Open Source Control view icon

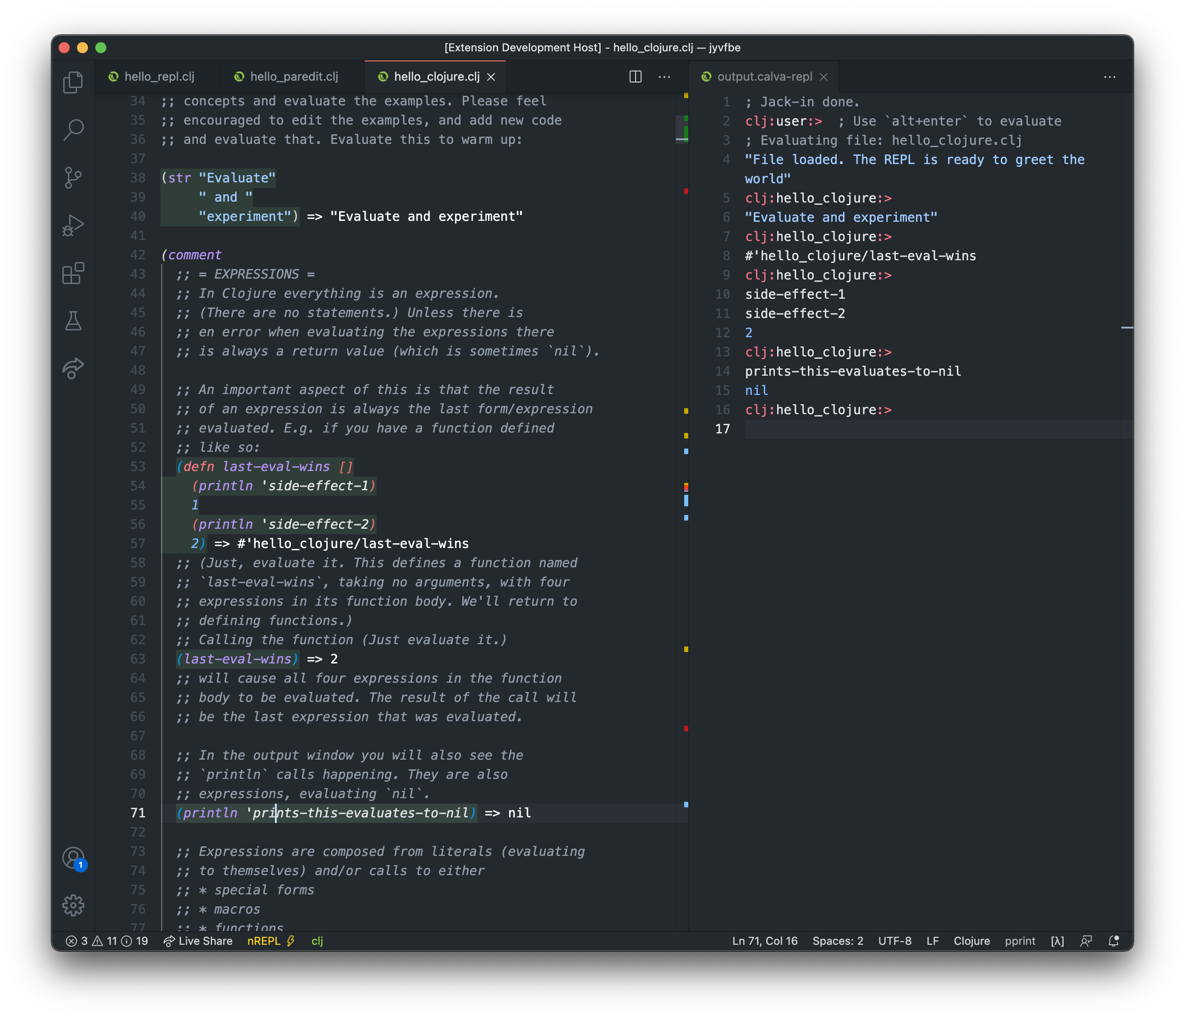pyautogui.click(x=73, y=178)
